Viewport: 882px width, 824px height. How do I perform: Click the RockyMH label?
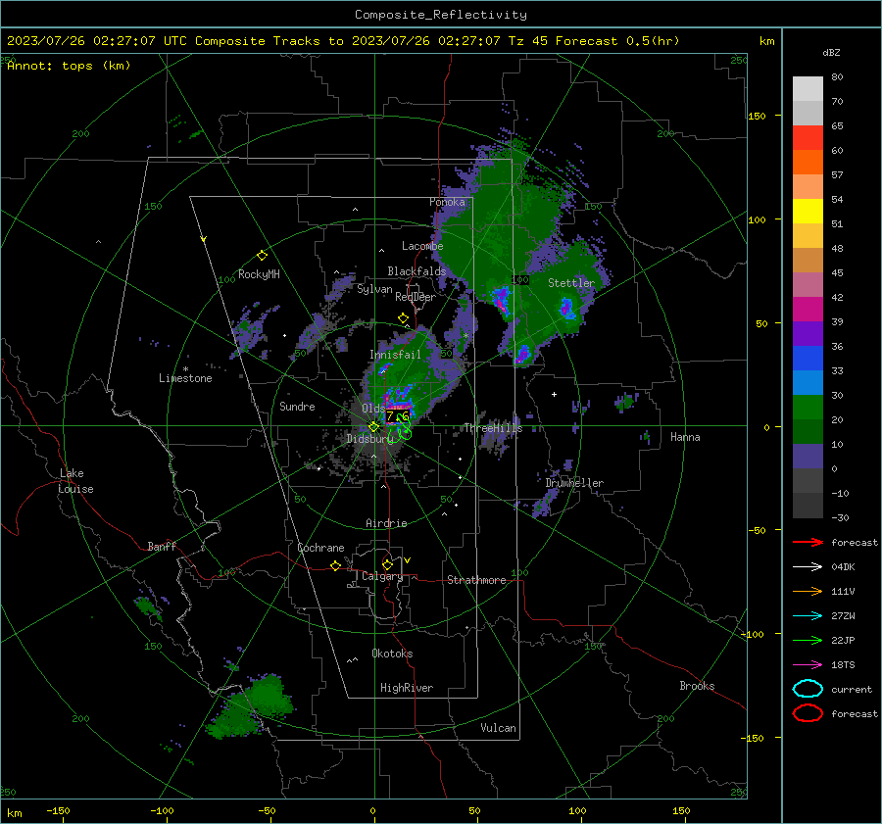pyautogui.click(x=259, y=274)
